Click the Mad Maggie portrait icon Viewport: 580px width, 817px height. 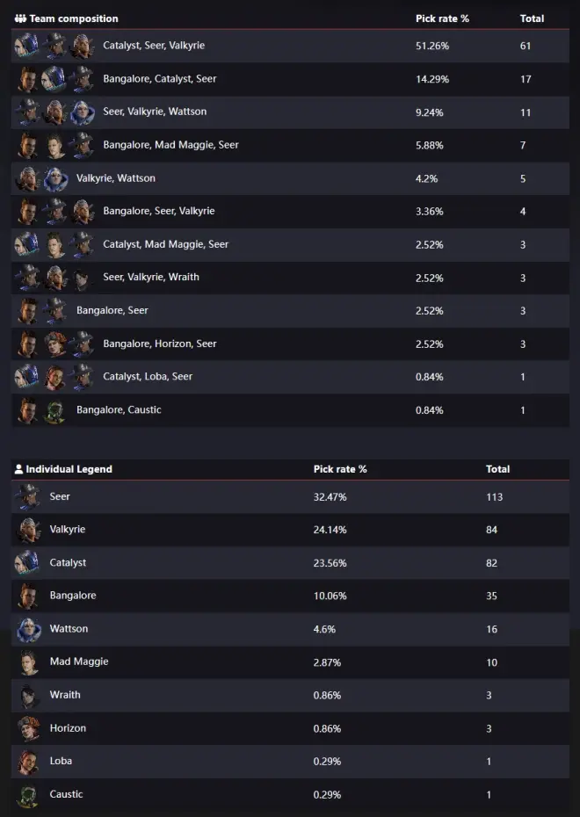(28, 662)
